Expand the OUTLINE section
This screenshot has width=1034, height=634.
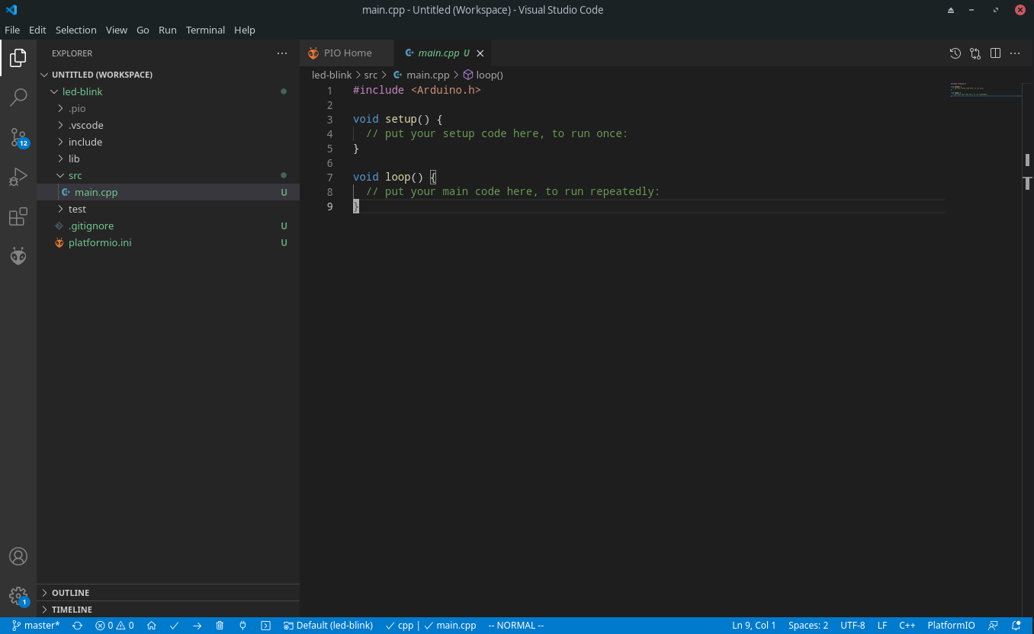point(168,593)
